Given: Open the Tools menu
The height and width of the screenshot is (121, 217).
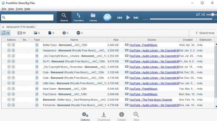Looking at the screenshot, I should [x=19, y=9].
